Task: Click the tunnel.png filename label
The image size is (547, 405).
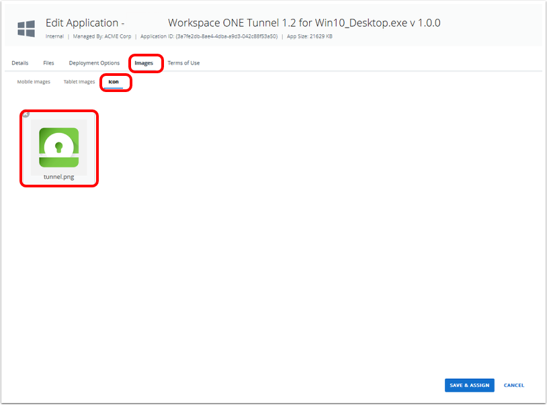Action: click(x=59, y=177)
